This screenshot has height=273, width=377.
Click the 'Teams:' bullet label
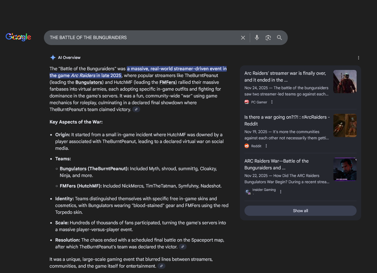click(63, 159)
